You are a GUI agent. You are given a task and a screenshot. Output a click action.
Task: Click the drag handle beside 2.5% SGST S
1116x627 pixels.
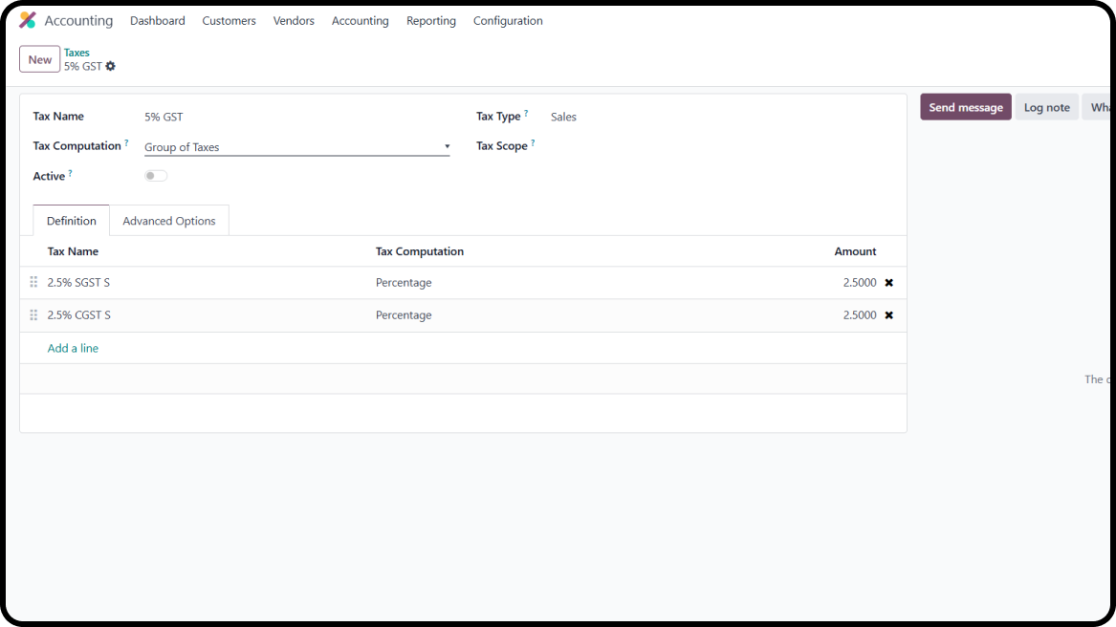(x=33, y=282)
